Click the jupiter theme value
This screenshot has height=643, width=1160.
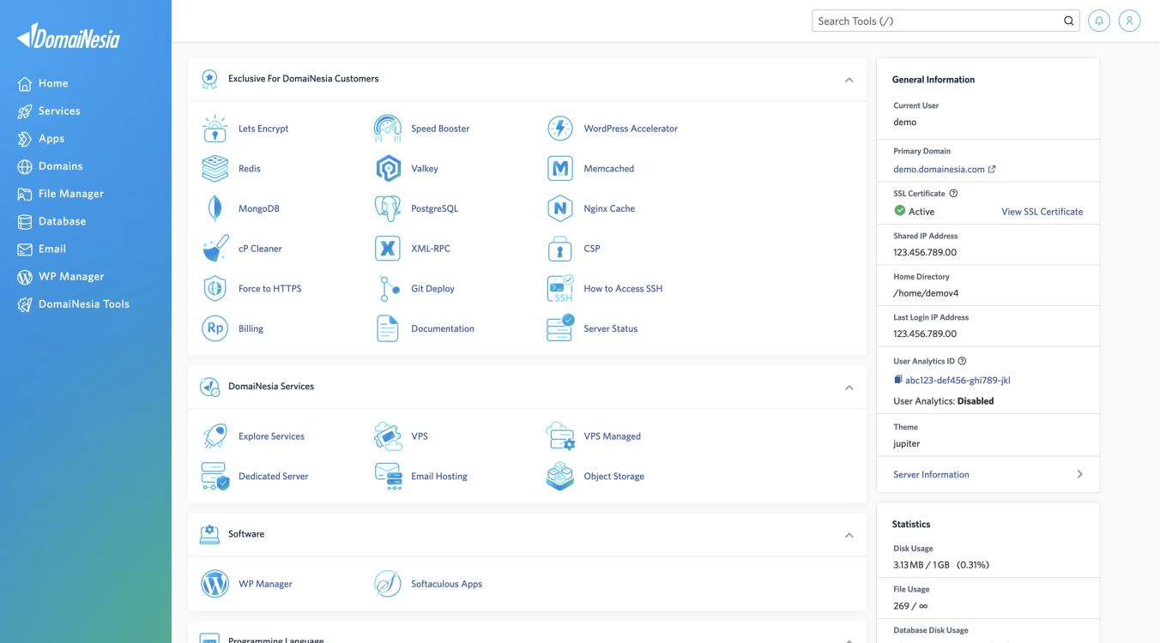coord(906,443)
